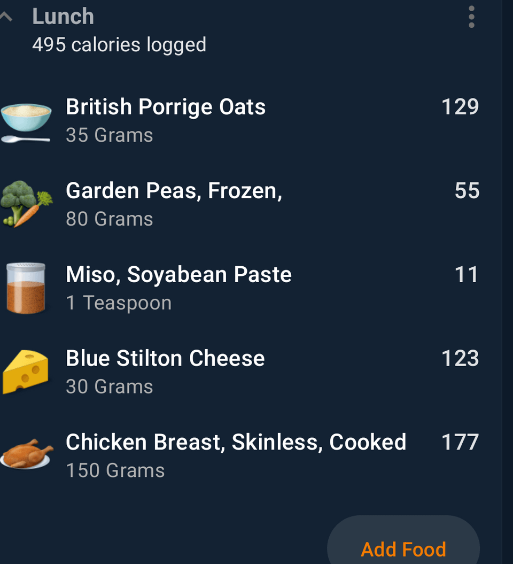Click the 129 calorie value for oats
Screen dimensions: 513x564
460,107
